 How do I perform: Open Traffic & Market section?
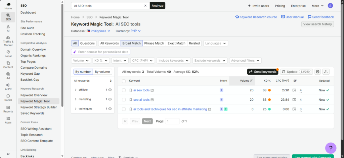pyautogui.click(x=8, y=41)
